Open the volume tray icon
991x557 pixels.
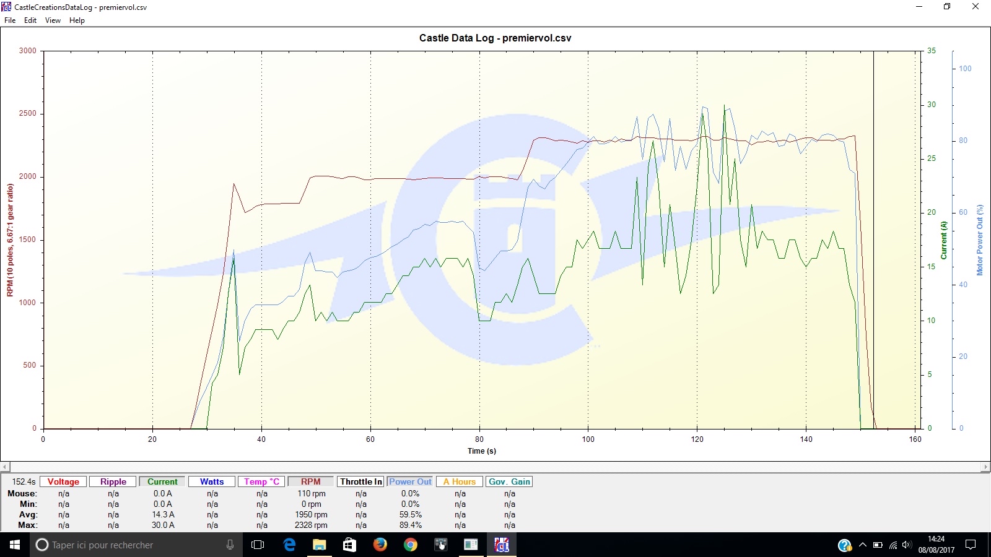907,545
